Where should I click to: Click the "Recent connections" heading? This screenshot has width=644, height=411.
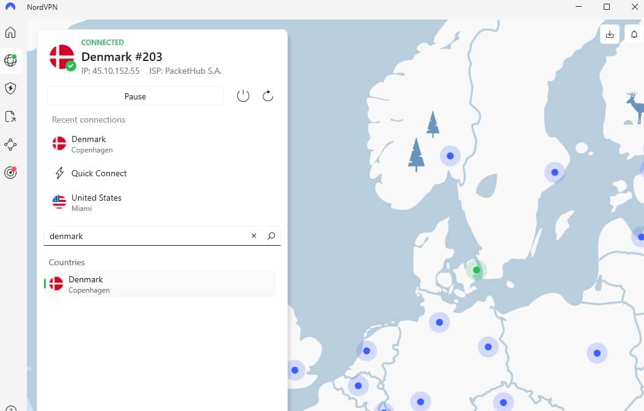(89, 120)
